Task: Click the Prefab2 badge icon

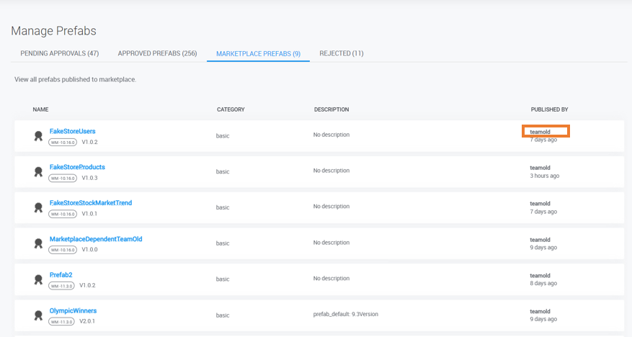Action: point(38,279)
